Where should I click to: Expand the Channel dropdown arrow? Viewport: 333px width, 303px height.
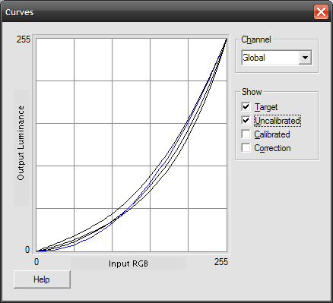305,58
